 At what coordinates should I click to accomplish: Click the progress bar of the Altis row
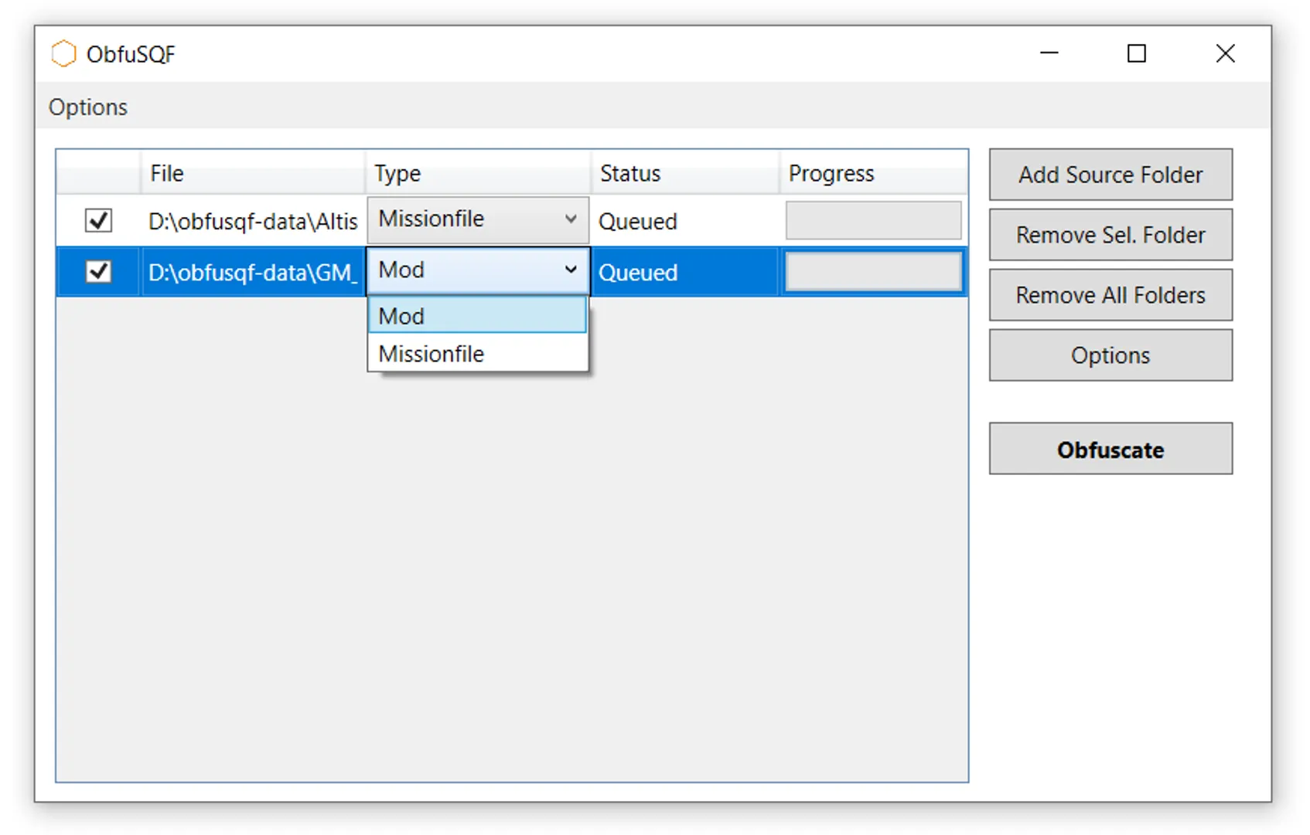[873, 221]
